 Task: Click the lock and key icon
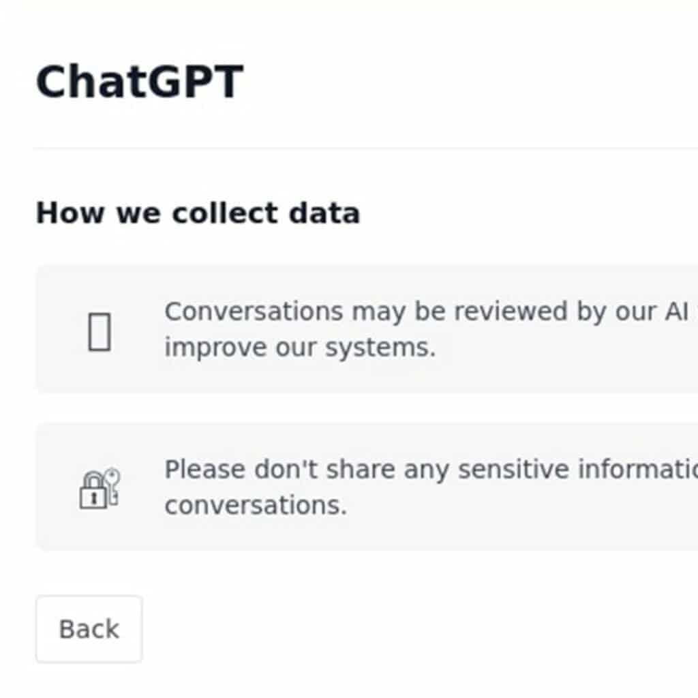(x=100, y=488)
